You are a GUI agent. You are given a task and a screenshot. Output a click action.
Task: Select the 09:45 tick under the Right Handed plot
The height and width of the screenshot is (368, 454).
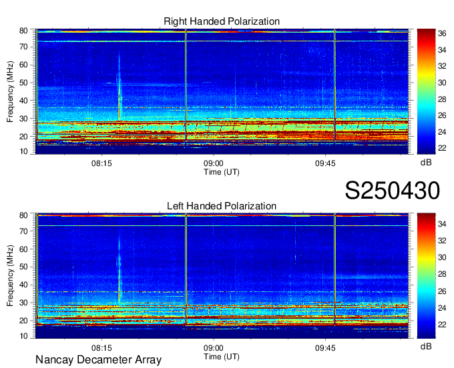(x=325, y=163)
